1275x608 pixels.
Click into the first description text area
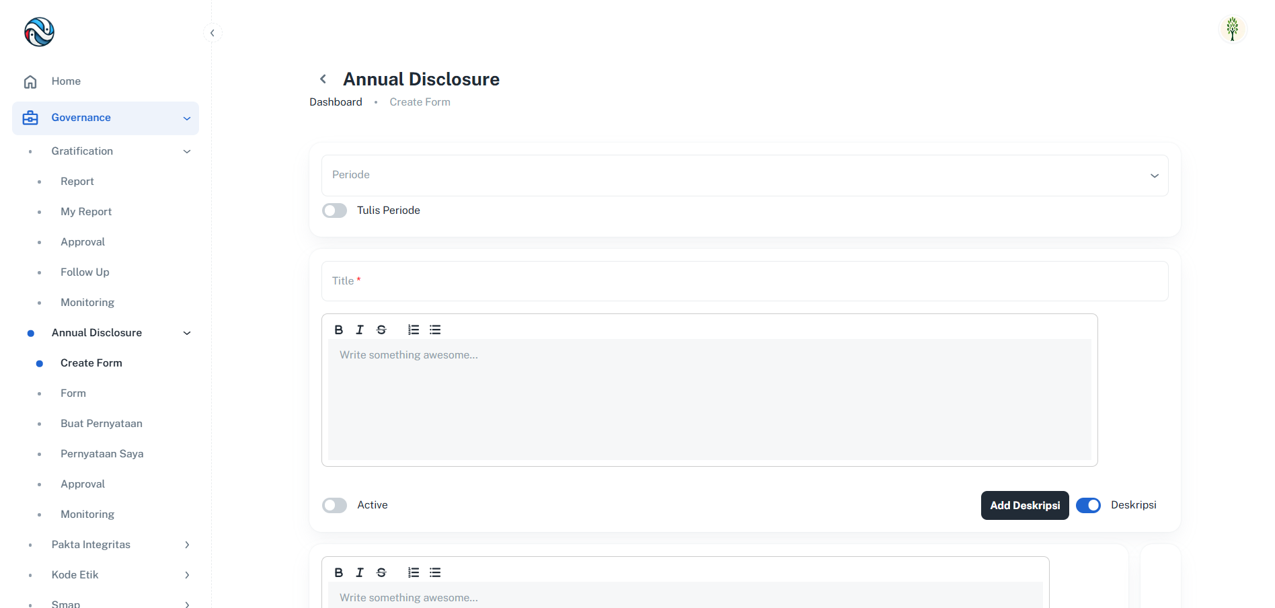[709, 400]
